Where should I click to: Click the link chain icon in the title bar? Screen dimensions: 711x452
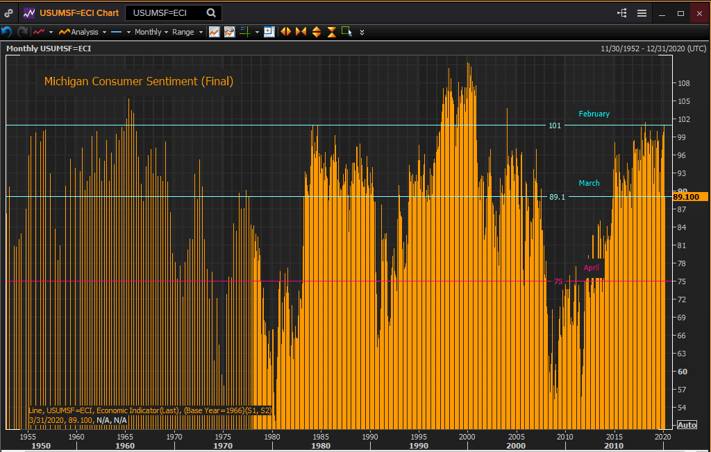tap(8, 13)
